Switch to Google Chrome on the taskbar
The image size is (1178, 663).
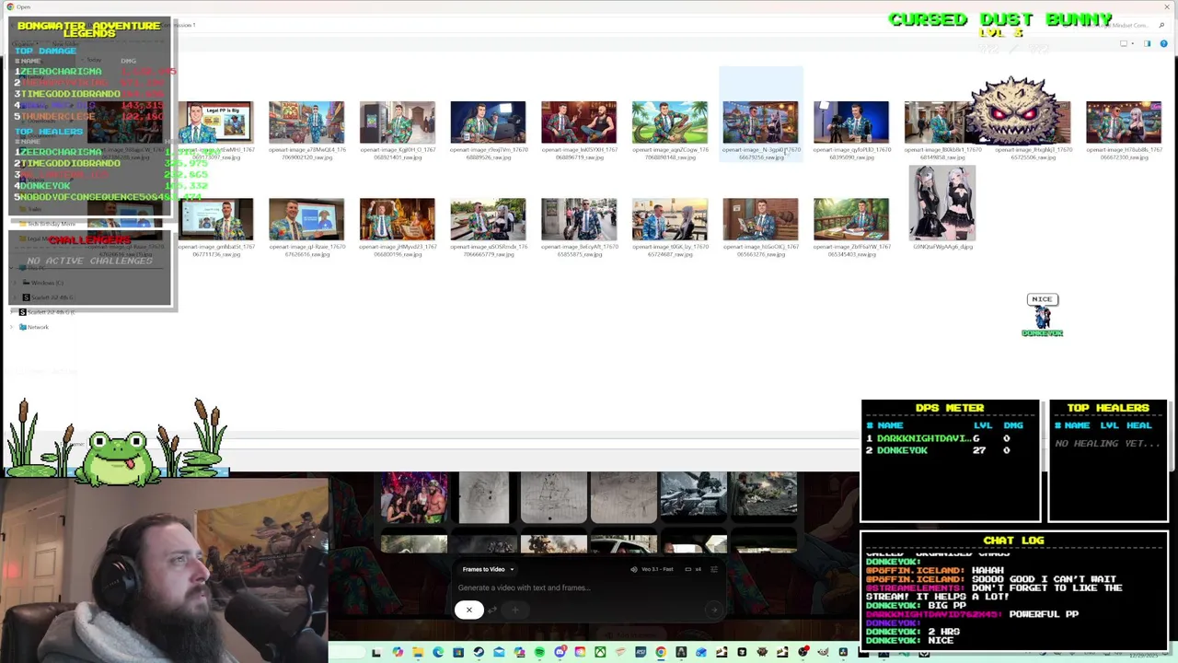[x=661, y=653]
